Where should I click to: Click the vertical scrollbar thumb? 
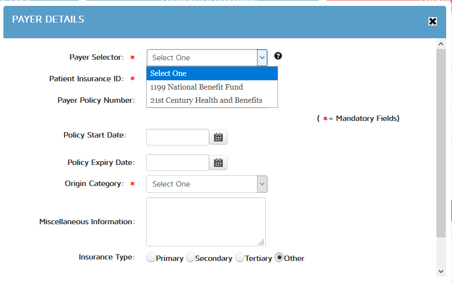[441, 142]
